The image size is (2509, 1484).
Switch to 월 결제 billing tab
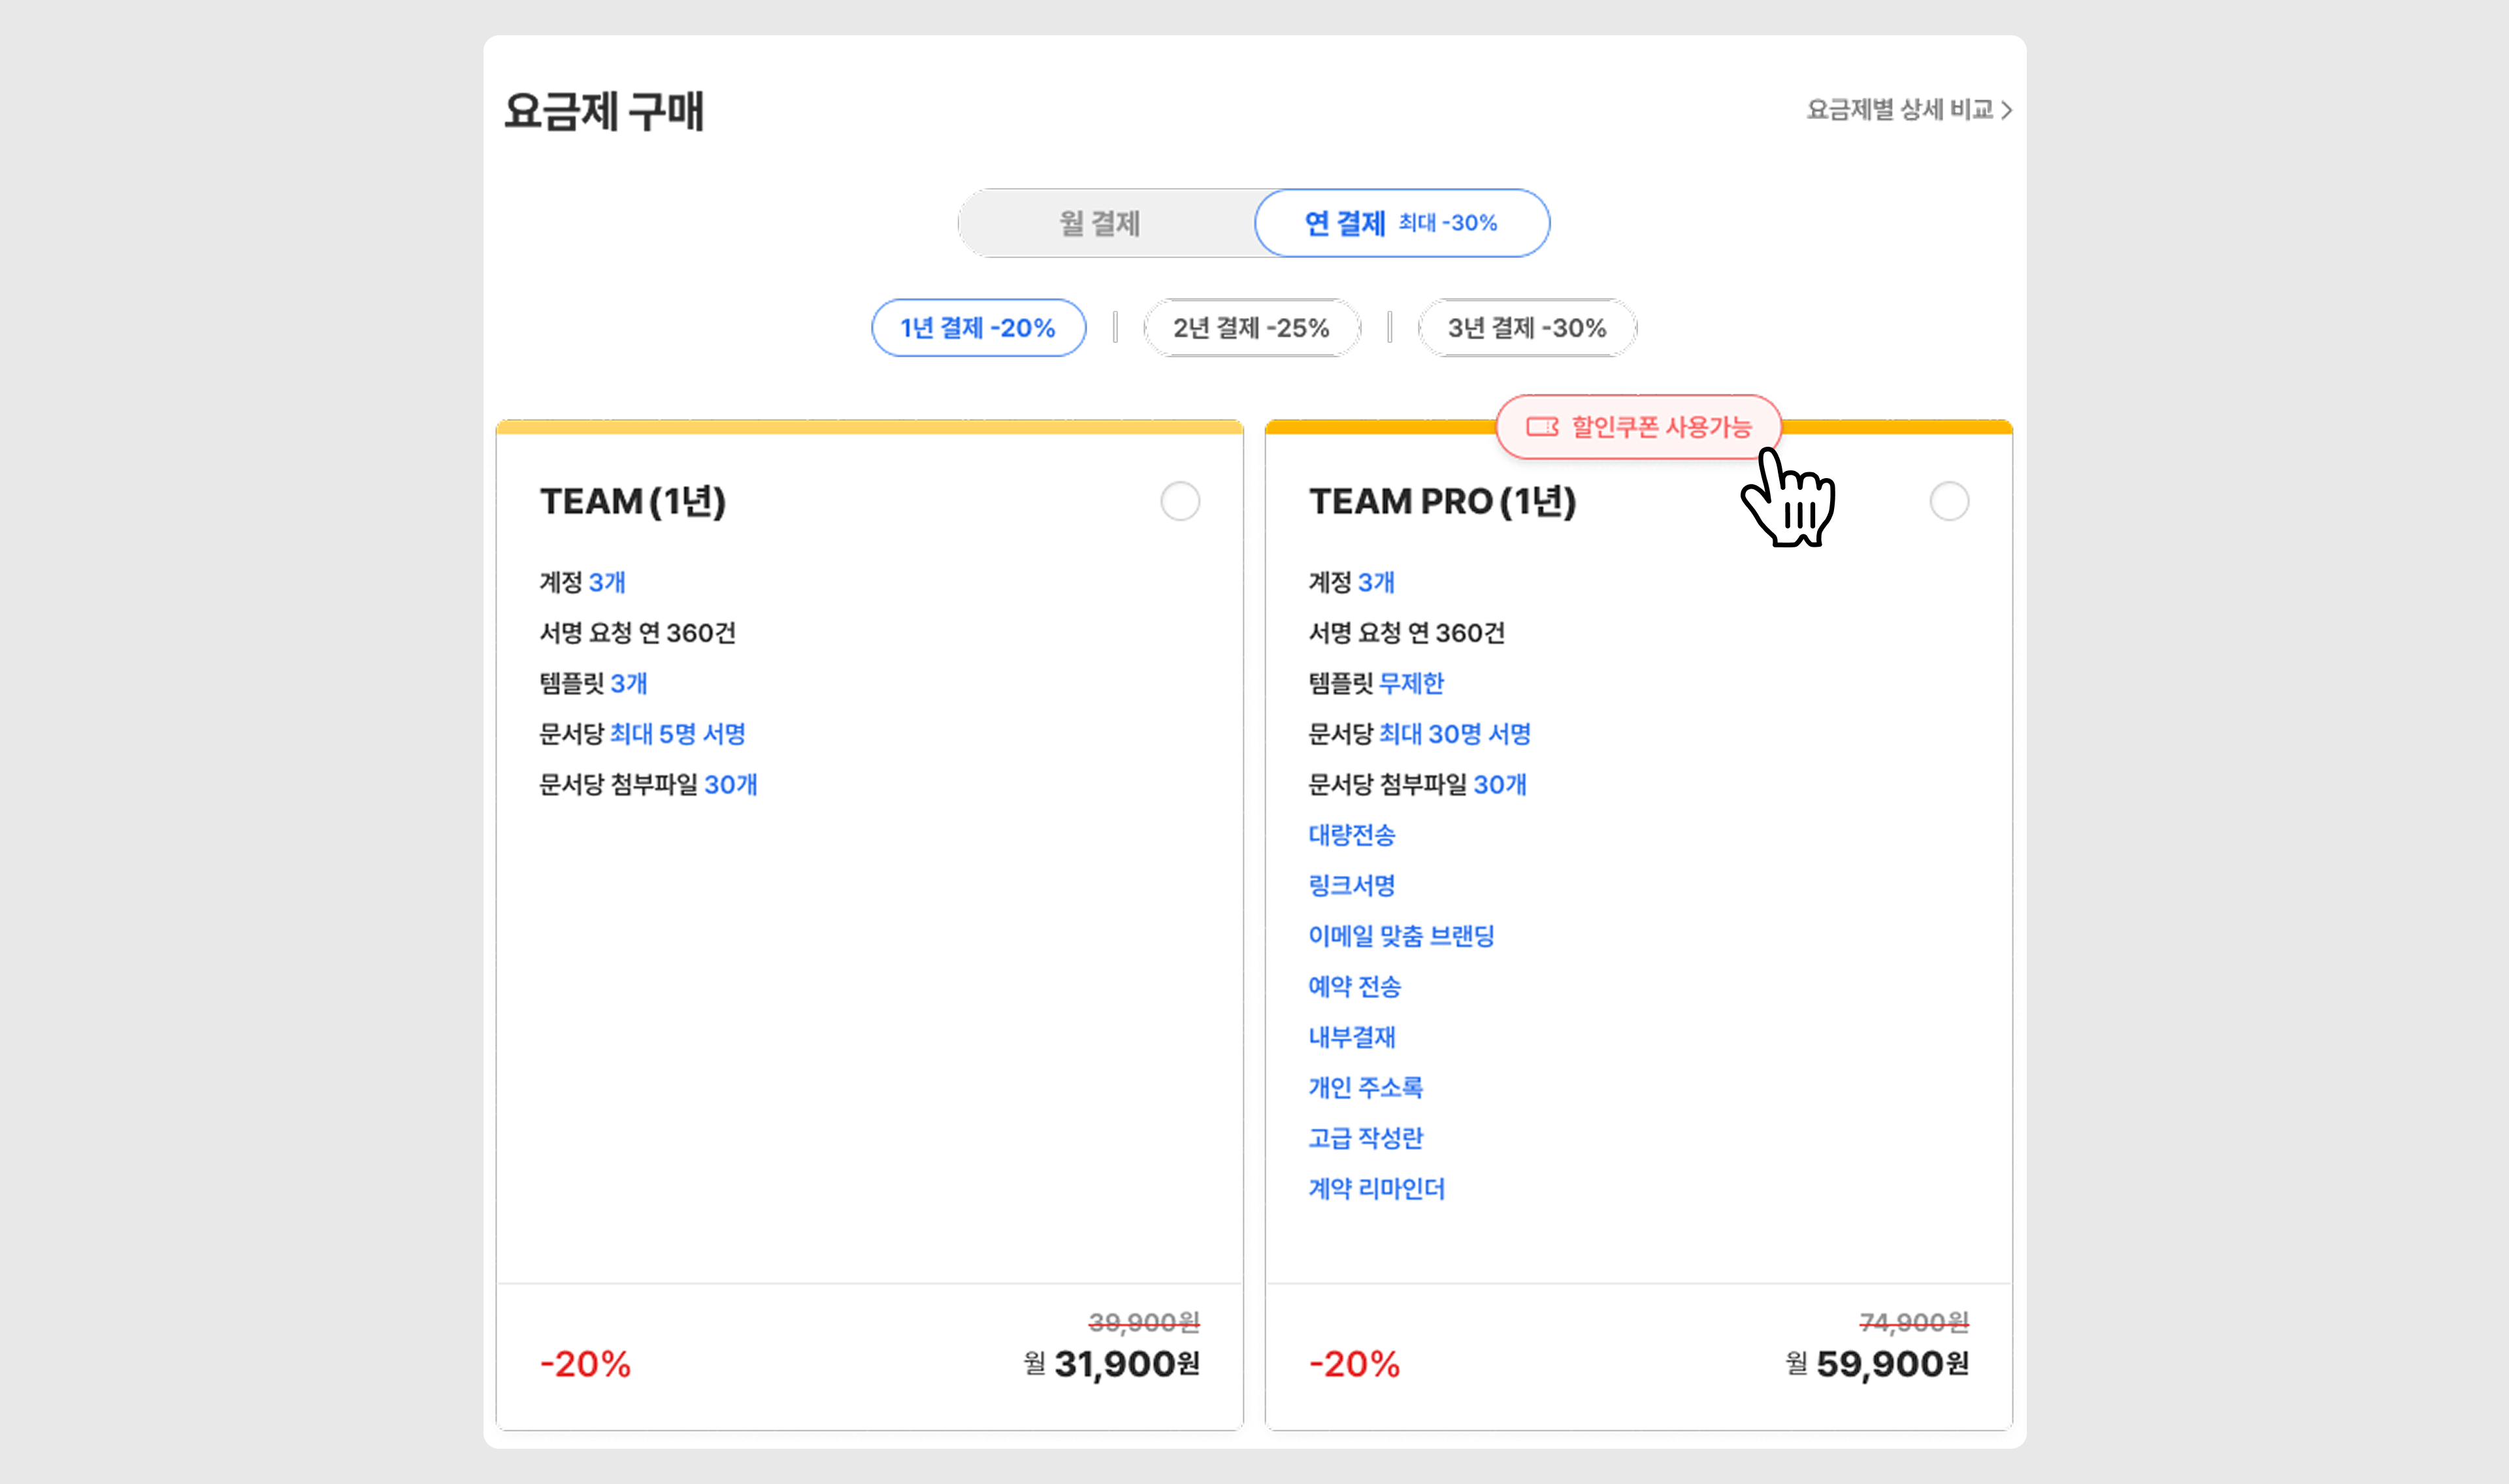pyautogui.click(x=1100, y=223)
